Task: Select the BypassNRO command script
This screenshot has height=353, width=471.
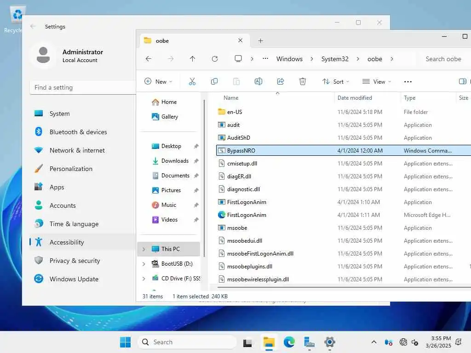Action: [x=343, y=151]
